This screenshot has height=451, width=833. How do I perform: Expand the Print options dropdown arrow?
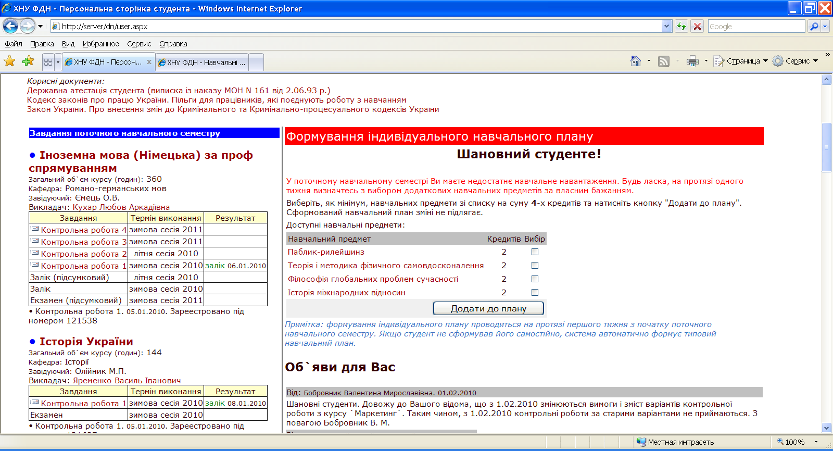[706, 61]
